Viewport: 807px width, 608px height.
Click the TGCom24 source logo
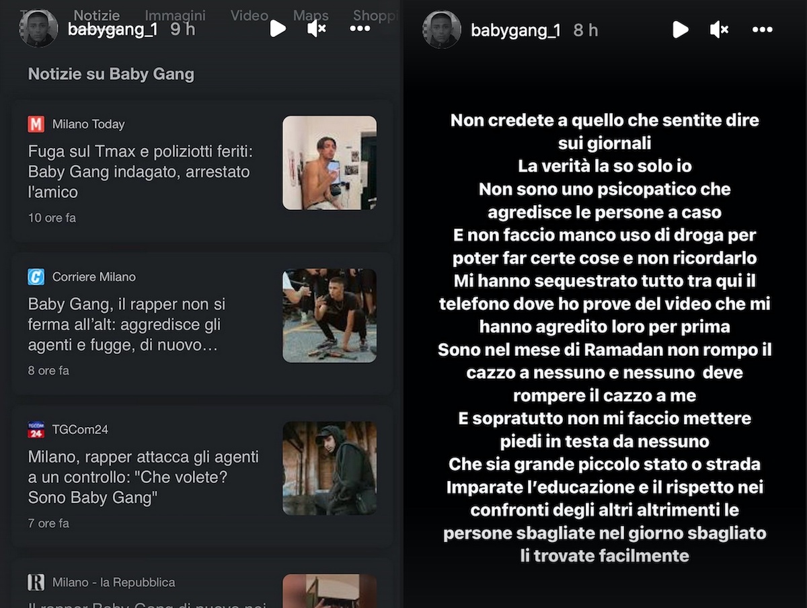pos(36,429)
